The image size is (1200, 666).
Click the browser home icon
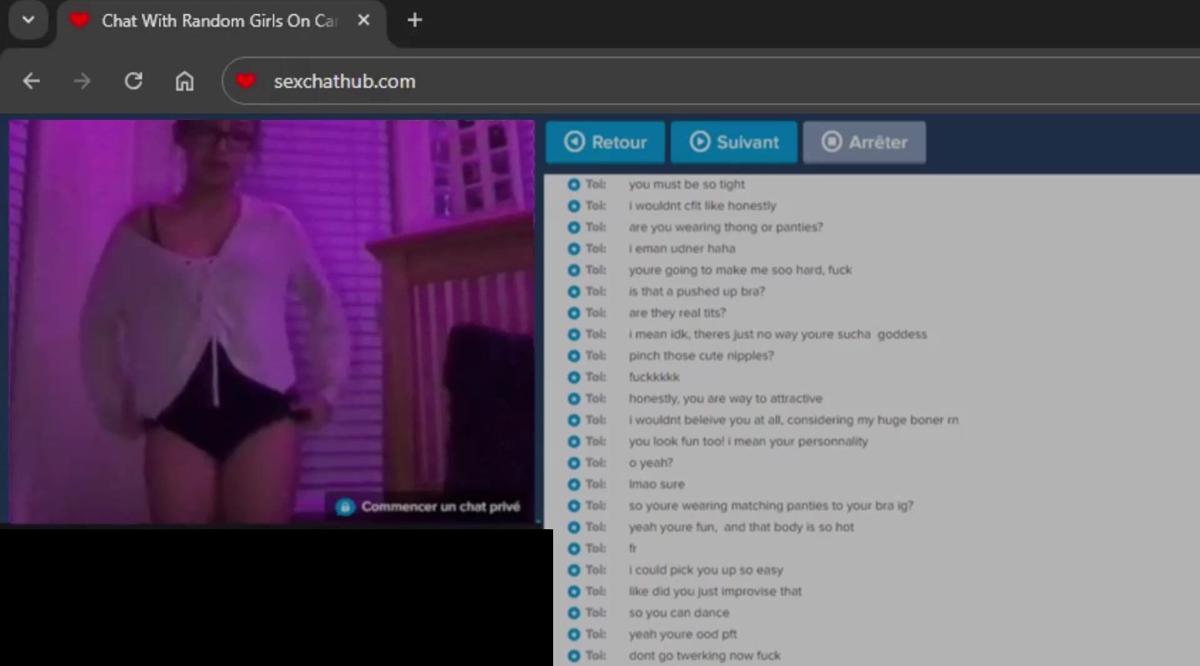[x=184, y=81]
